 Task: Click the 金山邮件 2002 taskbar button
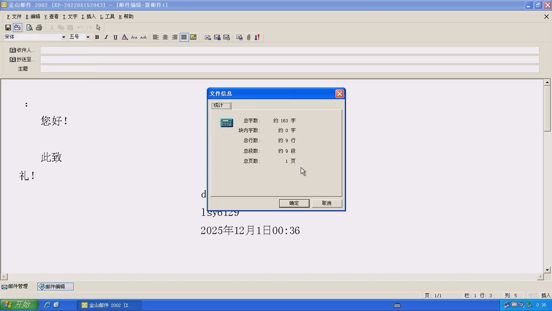109,305
